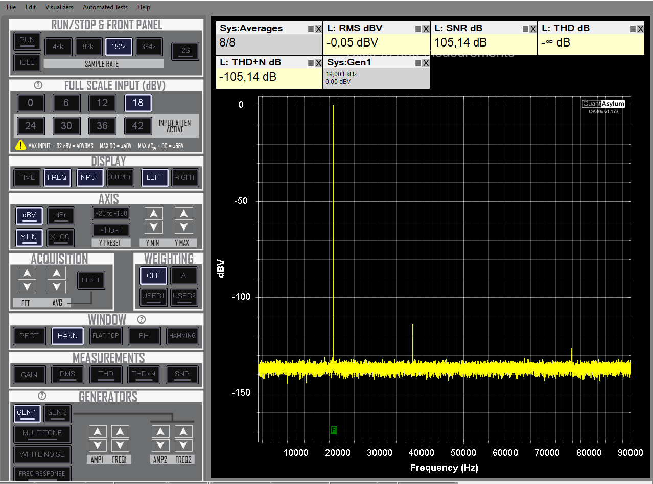Switch axis units to dBr
The image size is (653, 484).
pyautogui.click(x=61, y=215)
